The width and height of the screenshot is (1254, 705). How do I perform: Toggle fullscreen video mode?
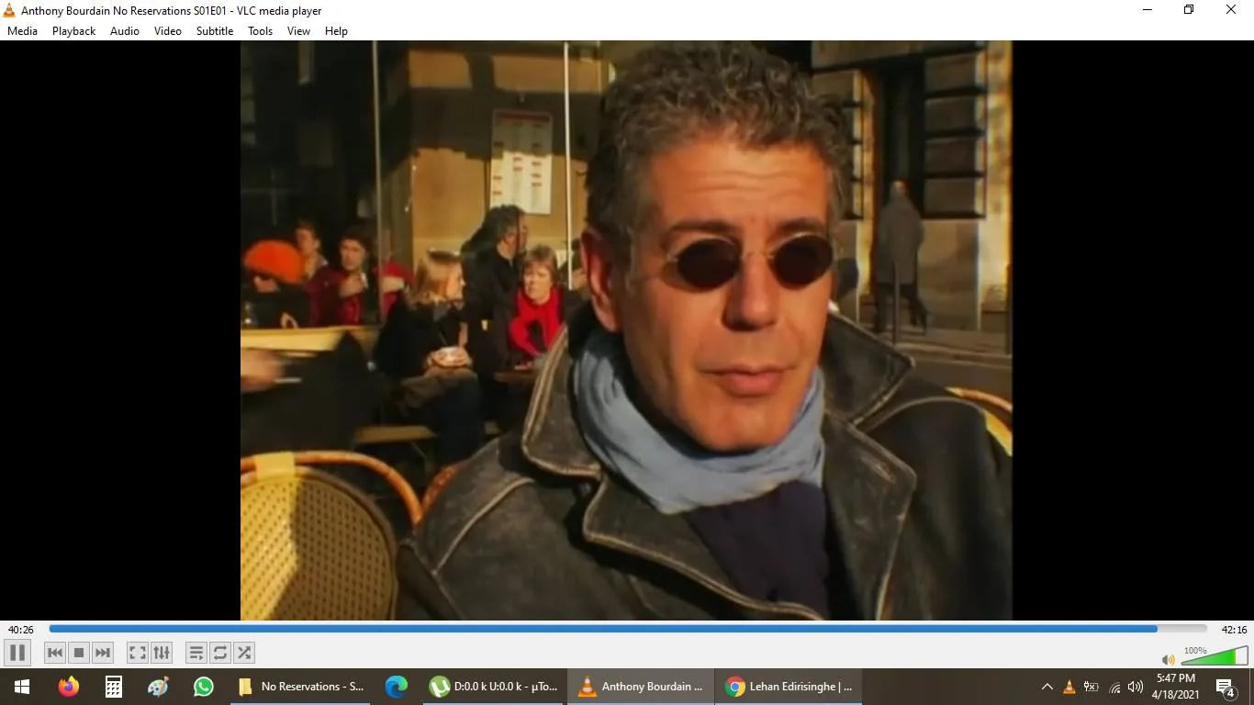pos(137,653)
